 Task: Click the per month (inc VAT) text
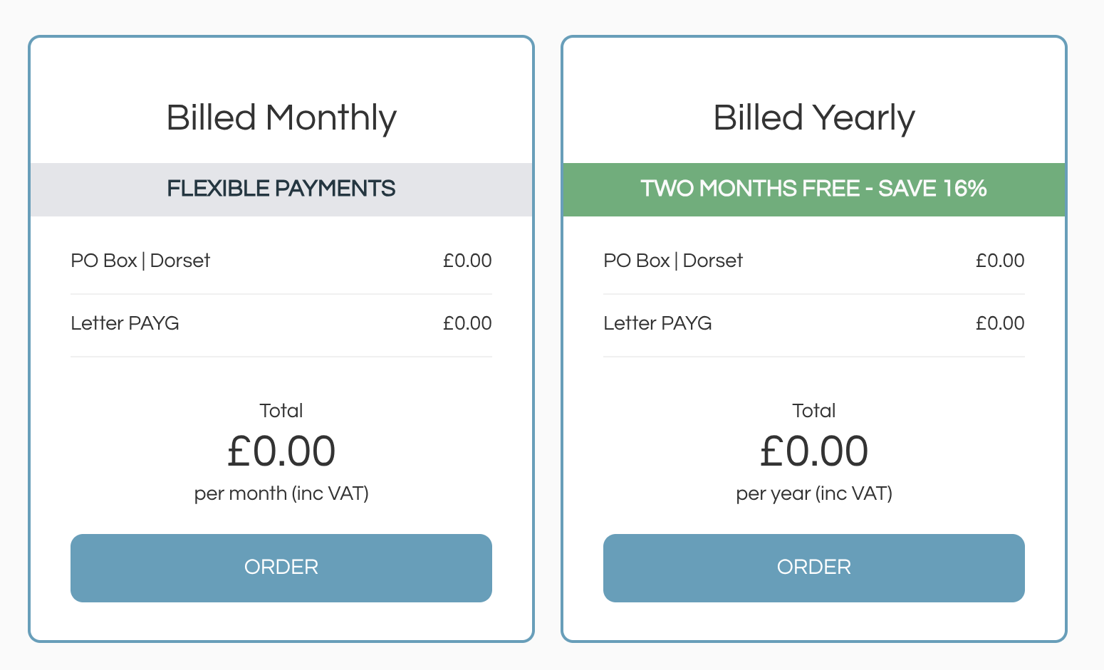(281, 493)
